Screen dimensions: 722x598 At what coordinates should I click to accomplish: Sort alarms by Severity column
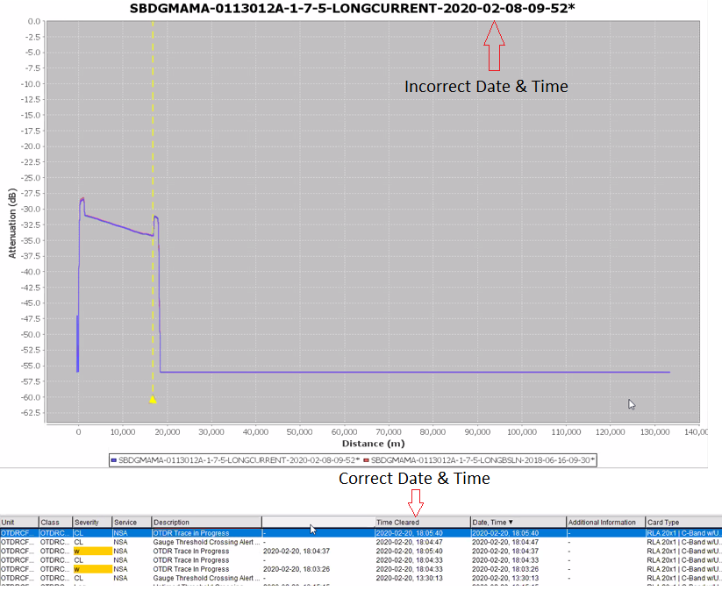(91, 523)
